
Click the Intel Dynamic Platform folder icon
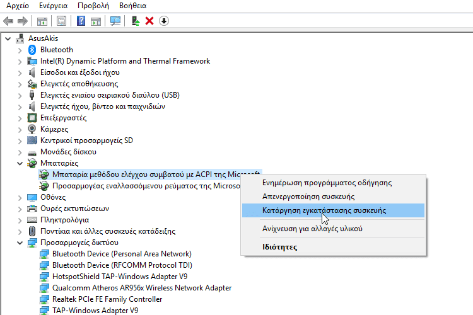(x=32, y=61)
